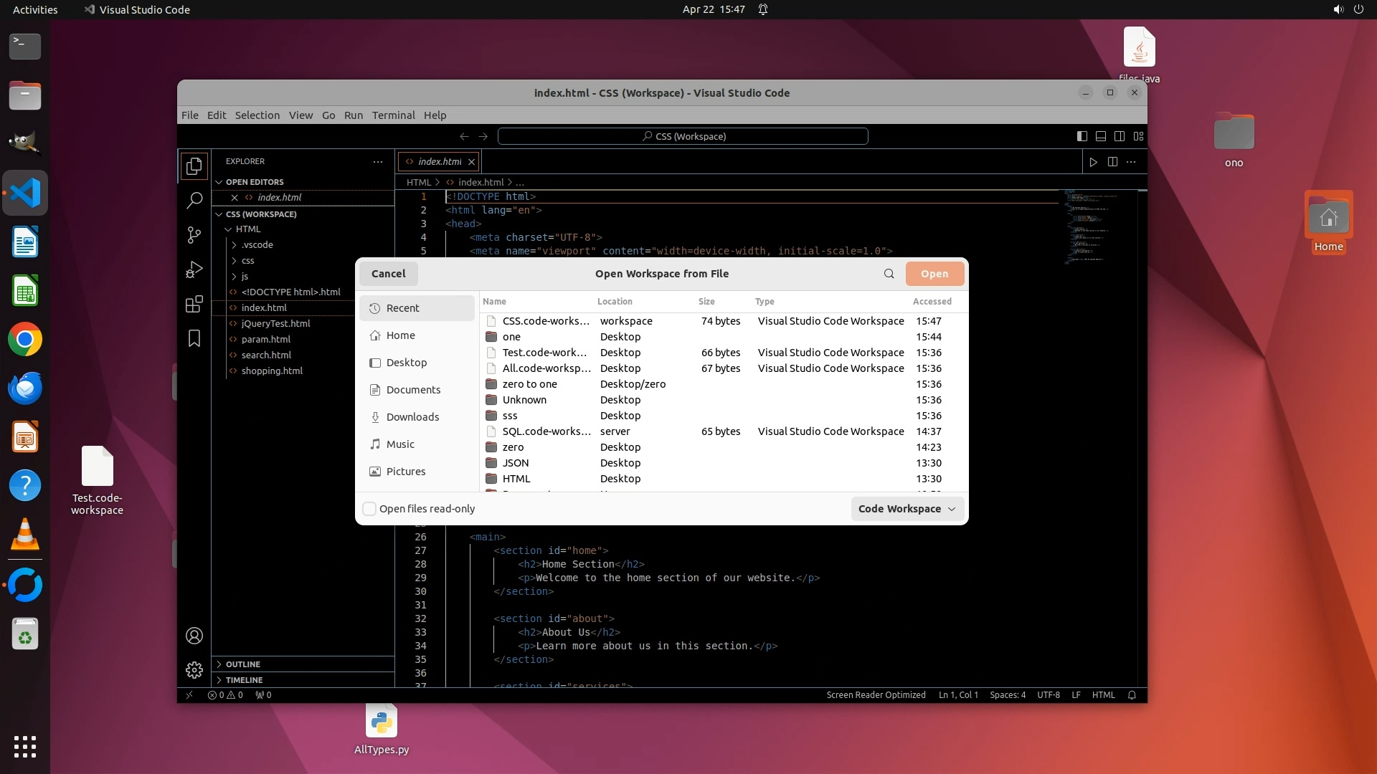Click the search icon in file dialog
The width and height of the screenshot is (1377, 774).
889,274
